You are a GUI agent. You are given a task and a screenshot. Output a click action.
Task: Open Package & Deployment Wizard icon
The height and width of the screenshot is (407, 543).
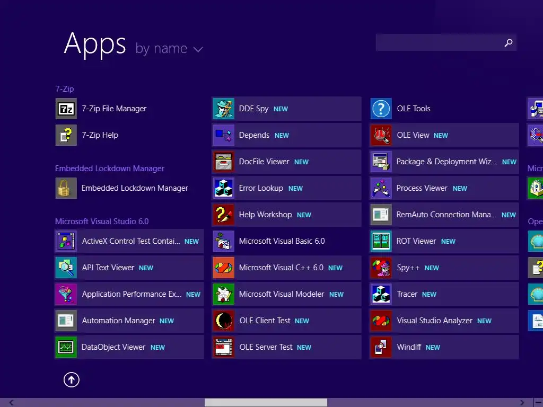[x=381, y=162]
